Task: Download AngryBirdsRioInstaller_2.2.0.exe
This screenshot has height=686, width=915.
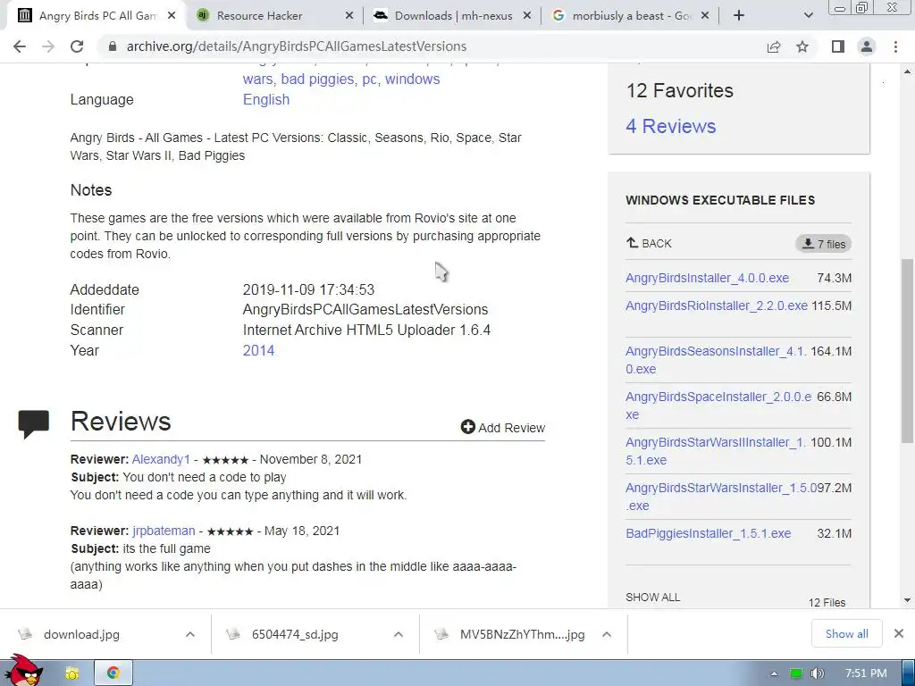Action: pos(717,305)
